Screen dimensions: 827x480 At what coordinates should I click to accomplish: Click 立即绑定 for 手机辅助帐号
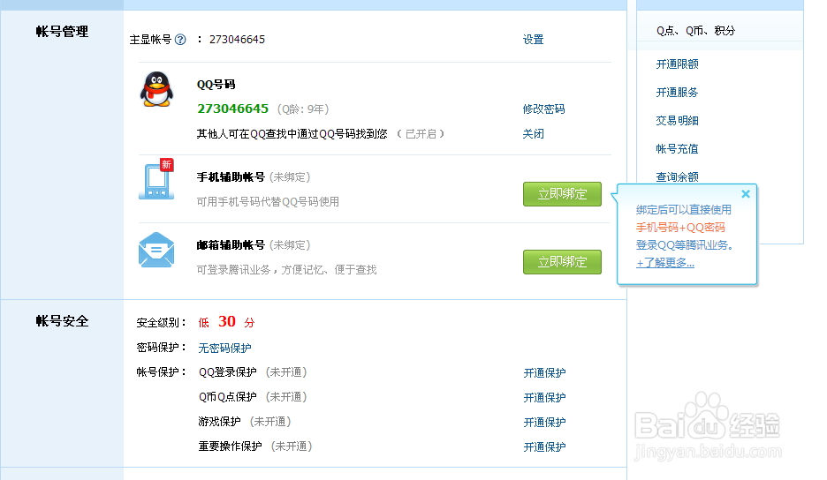pyautogui.click(x=562, y=194)
